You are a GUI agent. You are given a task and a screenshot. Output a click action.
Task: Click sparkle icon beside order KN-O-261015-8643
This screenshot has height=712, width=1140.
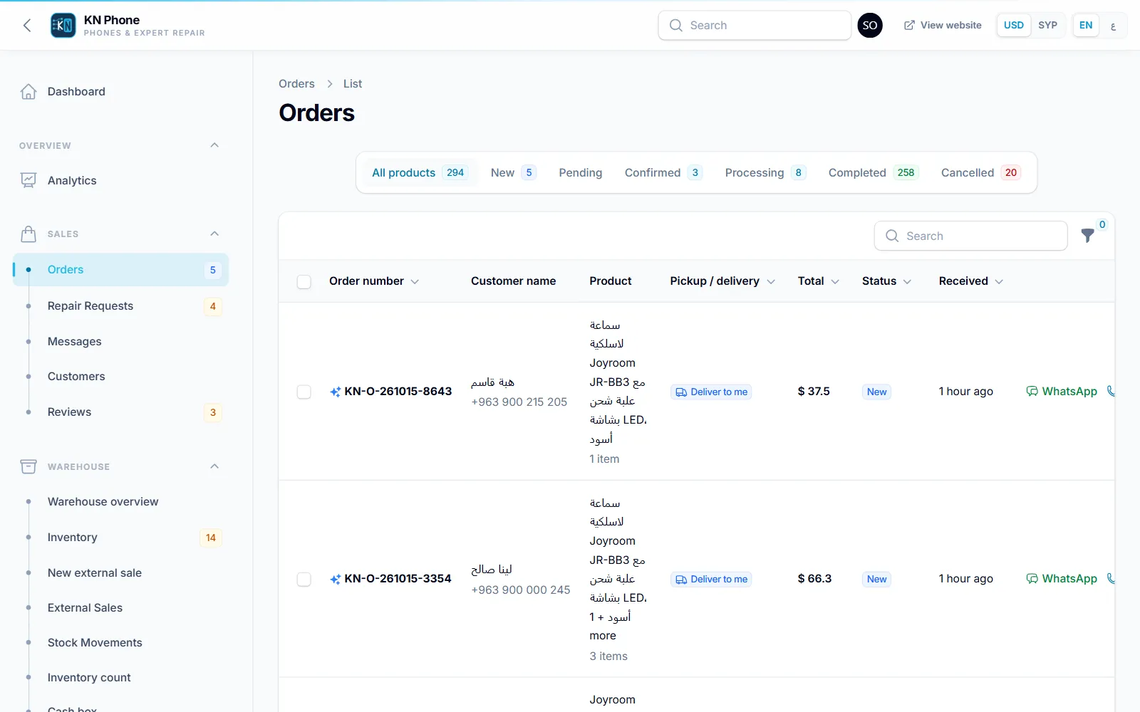(335, 392)
